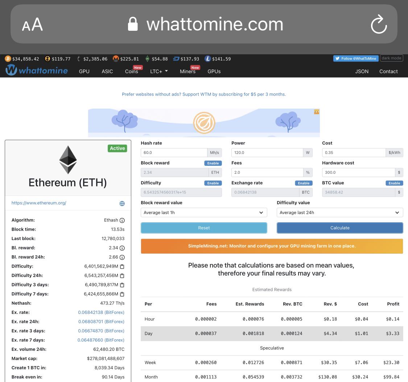Copy the Difficulty 3 days value
Image resolution: width=408 pixels, height=382 pixels.
pyautogui.click(x=122, y=285)
